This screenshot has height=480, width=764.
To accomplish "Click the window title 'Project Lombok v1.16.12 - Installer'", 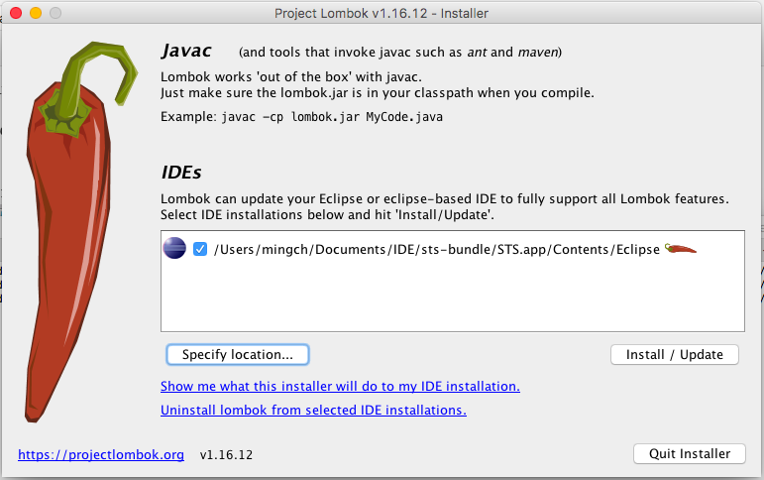I will tap(382, 13).
